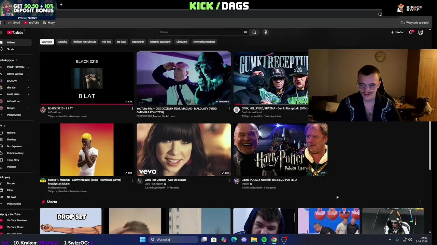Expand Subskrypcje section chevron
Viewport: 437px width, 245px height.
tap(16, 60)
